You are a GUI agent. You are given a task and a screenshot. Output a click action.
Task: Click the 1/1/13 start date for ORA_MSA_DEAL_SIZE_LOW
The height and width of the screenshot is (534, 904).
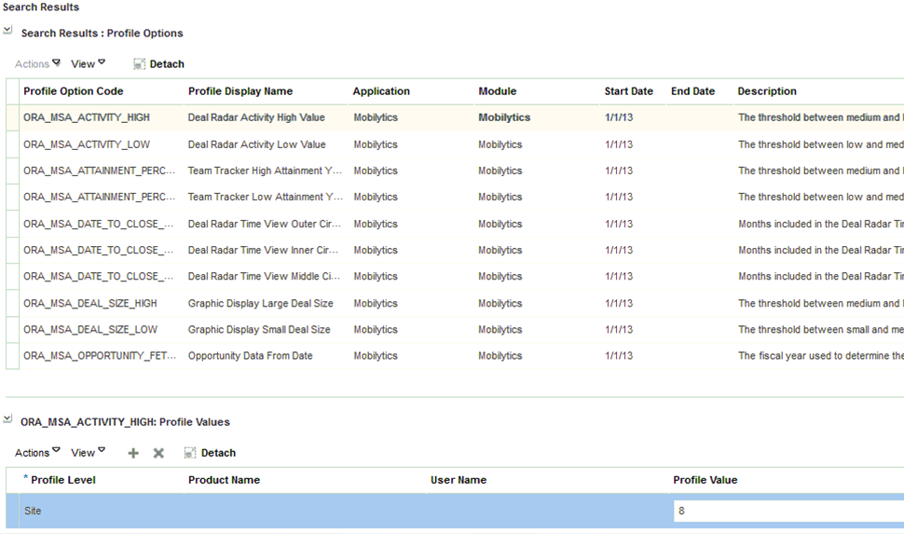click(619, 329)
